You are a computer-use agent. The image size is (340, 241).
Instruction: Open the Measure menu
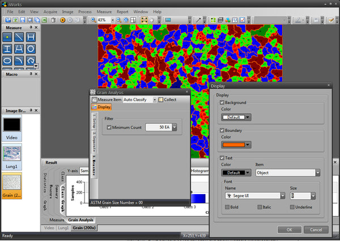[x=104, y=12]
